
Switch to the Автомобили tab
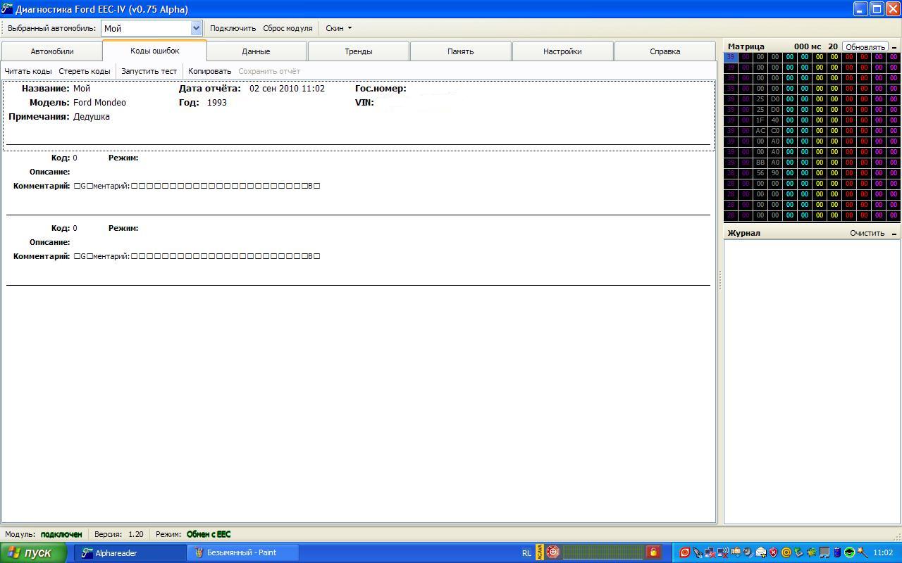[52, 51]
